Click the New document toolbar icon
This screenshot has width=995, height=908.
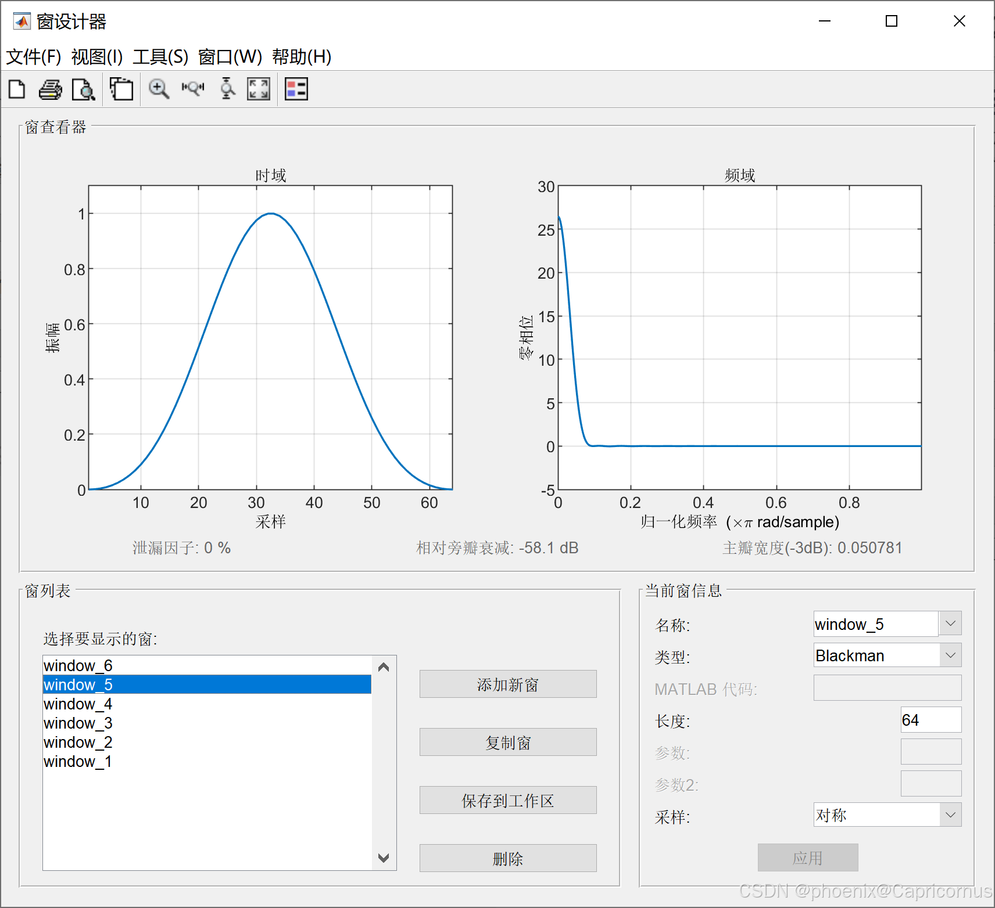[x=17, y=89]
